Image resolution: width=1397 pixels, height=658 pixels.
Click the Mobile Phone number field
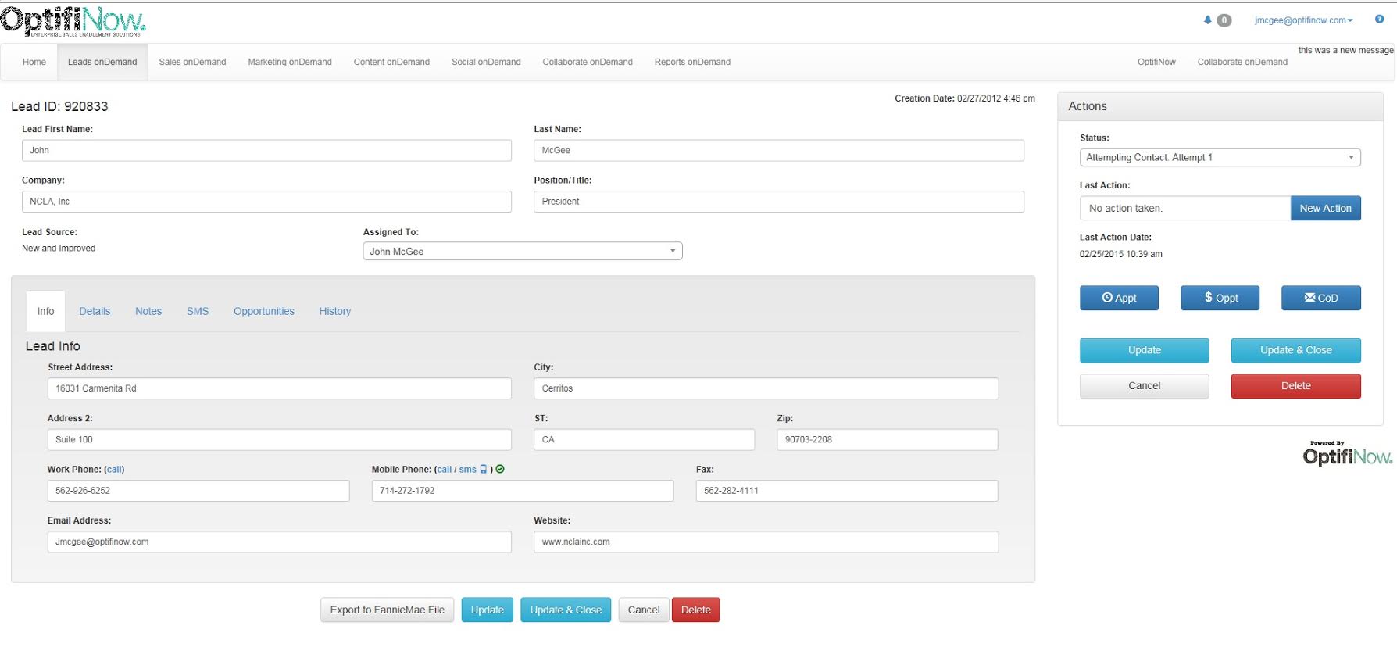[x=523, y=491]
